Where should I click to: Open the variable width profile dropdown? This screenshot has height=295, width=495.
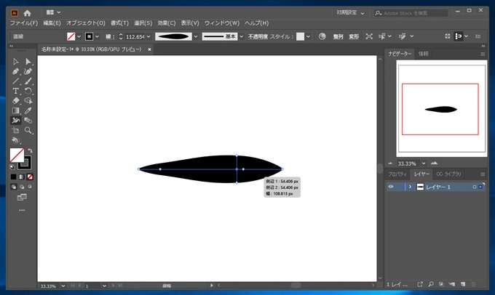tap(196, 36)
